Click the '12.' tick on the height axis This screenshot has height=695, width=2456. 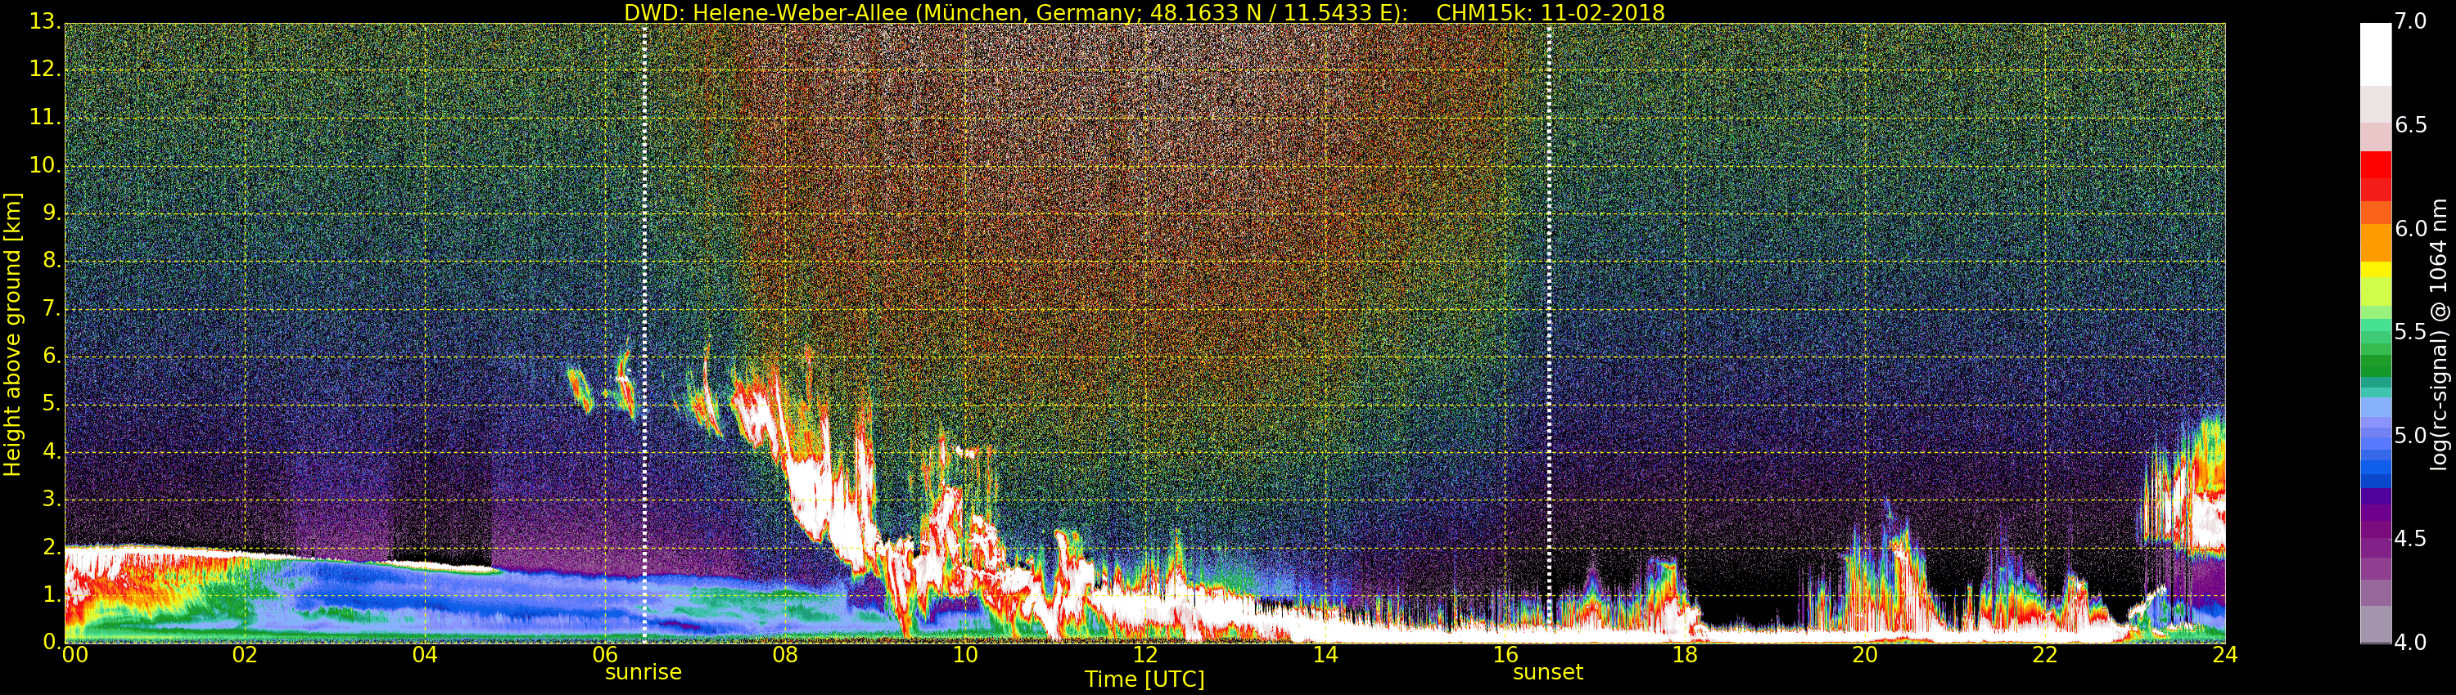(45, 69)
